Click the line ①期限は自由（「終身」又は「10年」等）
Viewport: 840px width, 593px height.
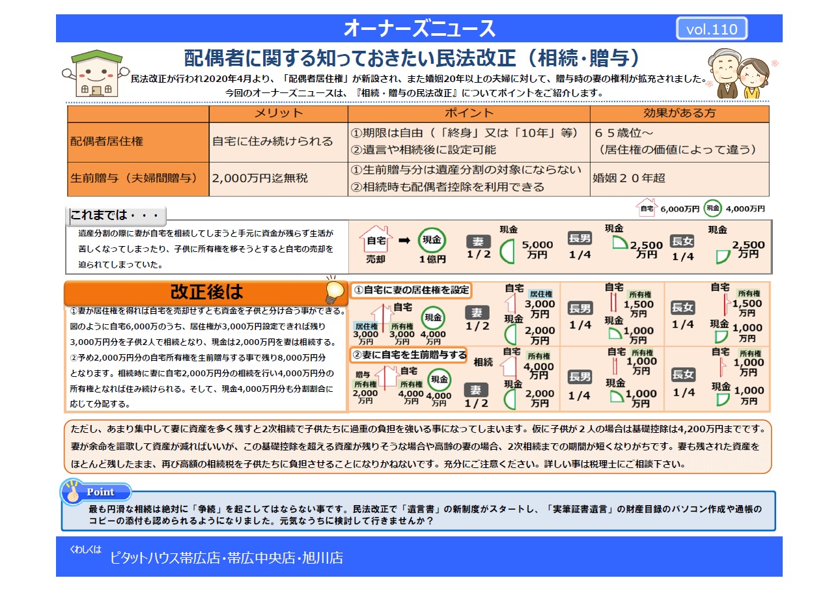click(x=464, y=133)
